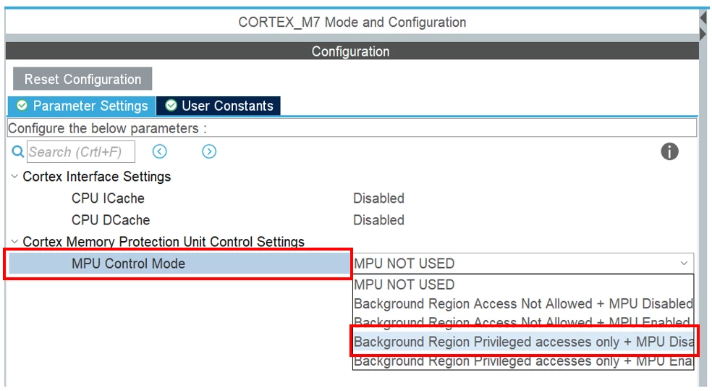Switch to the User Constants tab

click(219, 106)
